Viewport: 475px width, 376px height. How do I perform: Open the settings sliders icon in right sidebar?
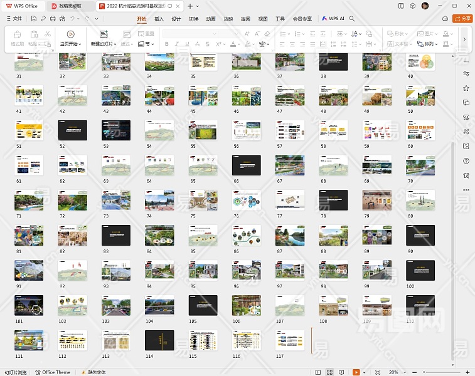pyautogui.click(x=466, y=73)
